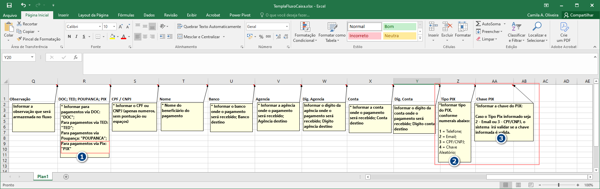Click the Compartilhar button
Viewport: 600px width, 189px height.
579,15
